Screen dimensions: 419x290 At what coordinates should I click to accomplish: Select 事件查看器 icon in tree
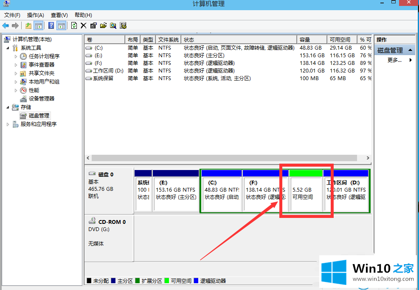[x=23, y=65]
